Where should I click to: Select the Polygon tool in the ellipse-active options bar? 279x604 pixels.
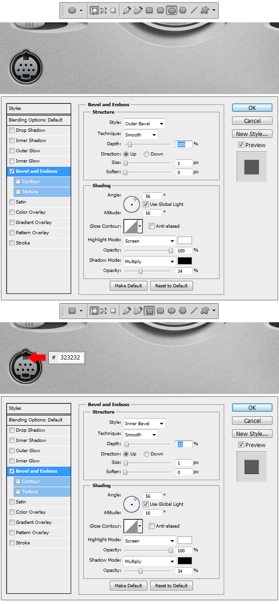[183, 10]
